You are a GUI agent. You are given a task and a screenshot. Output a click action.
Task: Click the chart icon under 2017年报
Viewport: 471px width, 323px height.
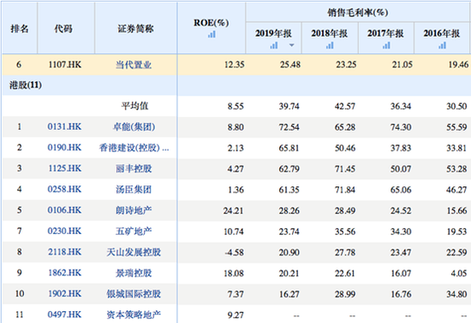click(386, 45)
